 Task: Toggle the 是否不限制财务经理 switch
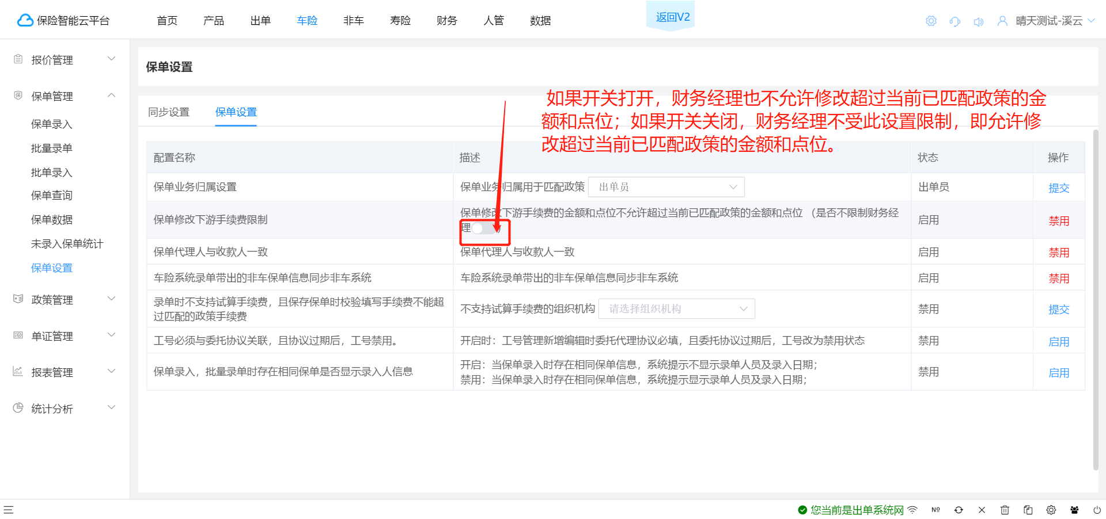pyautogui.click(x=484, y=228)
